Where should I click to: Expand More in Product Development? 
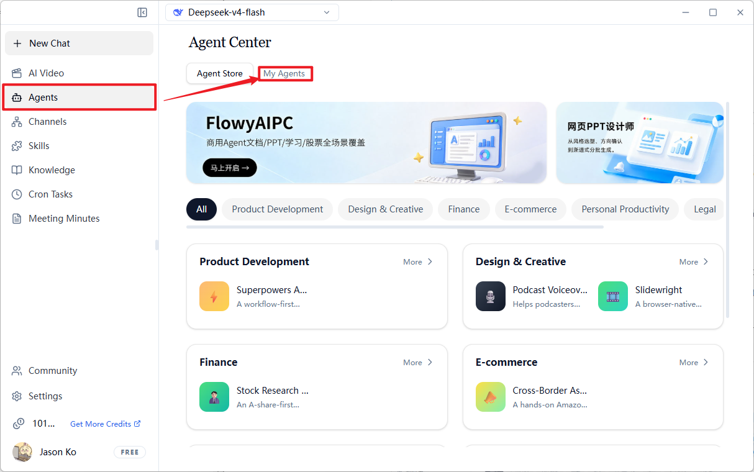418,262
